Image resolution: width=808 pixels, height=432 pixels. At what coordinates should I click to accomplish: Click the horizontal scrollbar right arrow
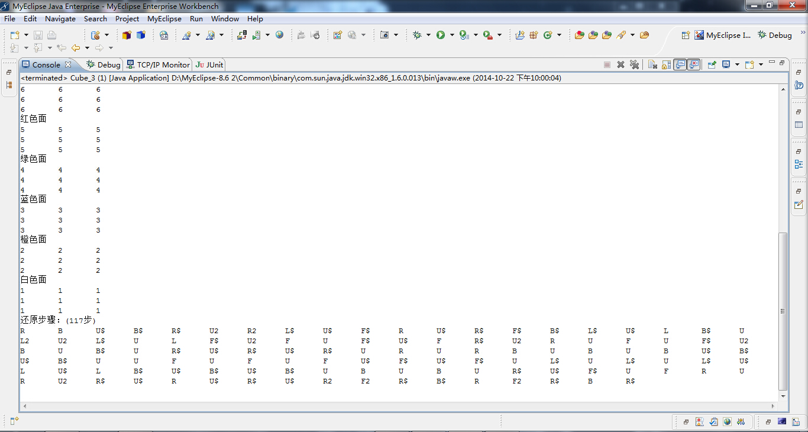(773, 406)
